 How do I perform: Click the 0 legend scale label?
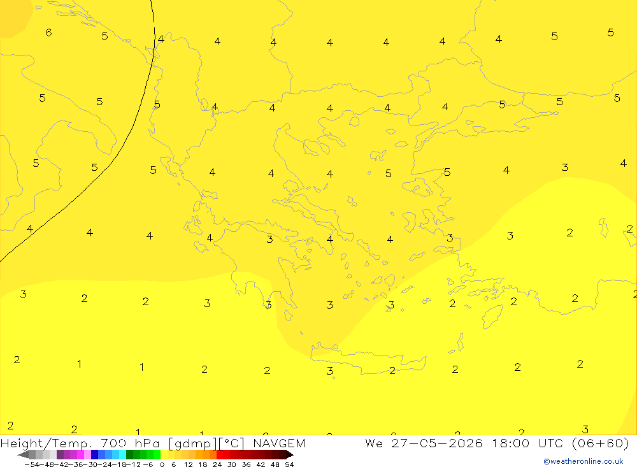pos(162,464)
